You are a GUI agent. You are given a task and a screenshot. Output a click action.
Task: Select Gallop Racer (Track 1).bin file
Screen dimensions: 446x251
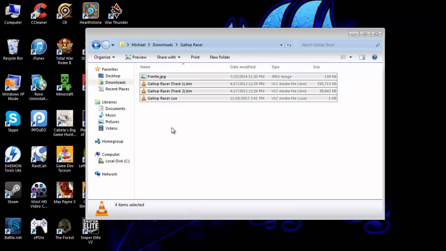238,84
